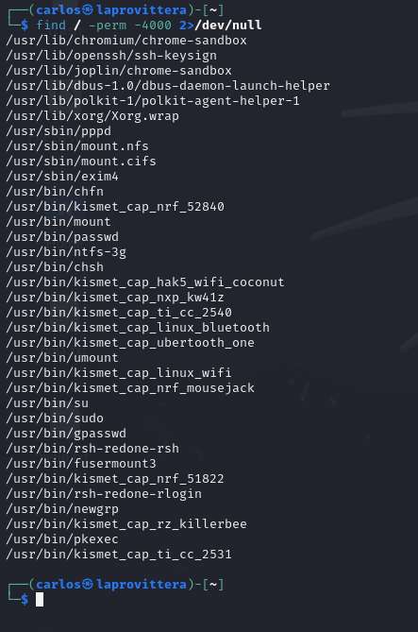Click the /usr/bin/ntfs-3g path

66,252
